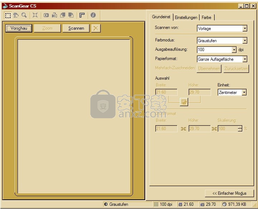The height and width of the screenshot is (209, 258).
Task: Click the height 29.70 status icon
Action: click(x=202, y=204)
